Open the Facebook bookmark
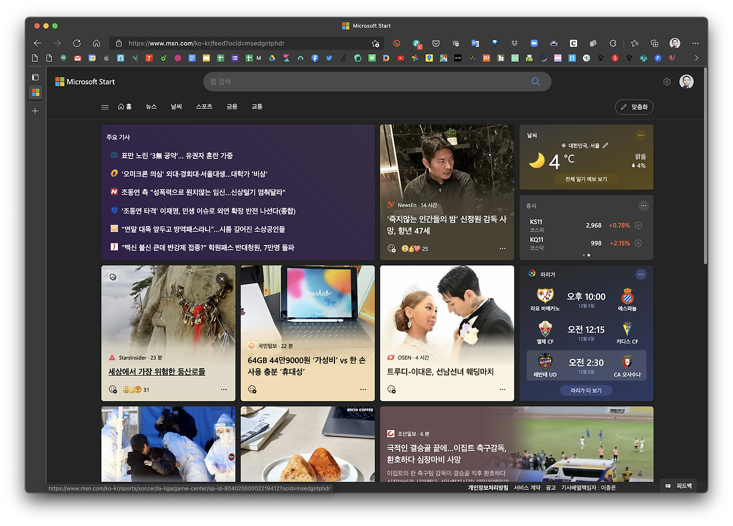 coord(315,58)
